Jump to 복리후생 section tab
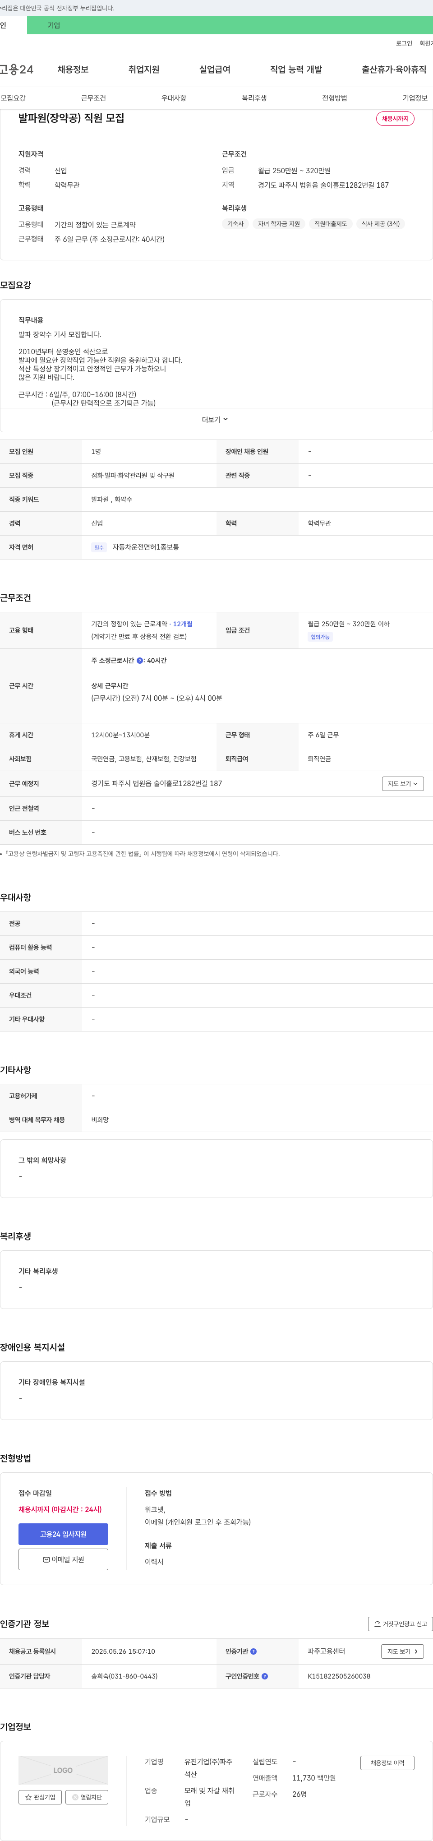 254,98
